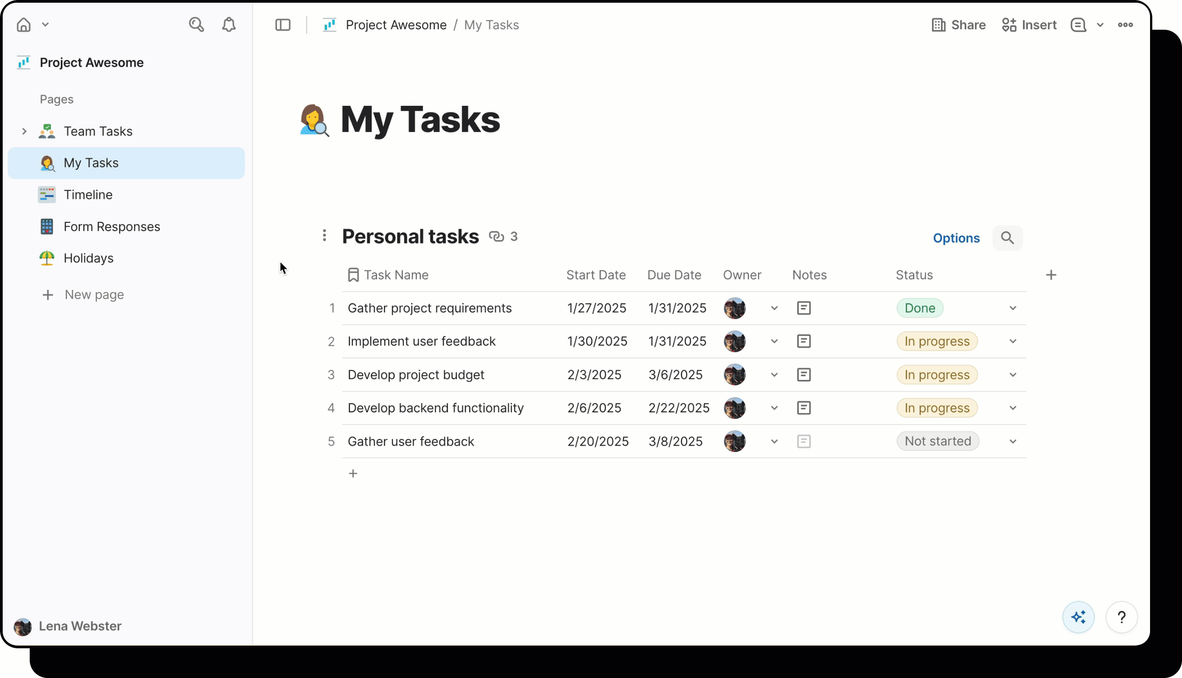Viewport: 1182px width, 678px height.
Task: Open Status dropdown for Gather project requirements
Action: tap(1013, 308)
